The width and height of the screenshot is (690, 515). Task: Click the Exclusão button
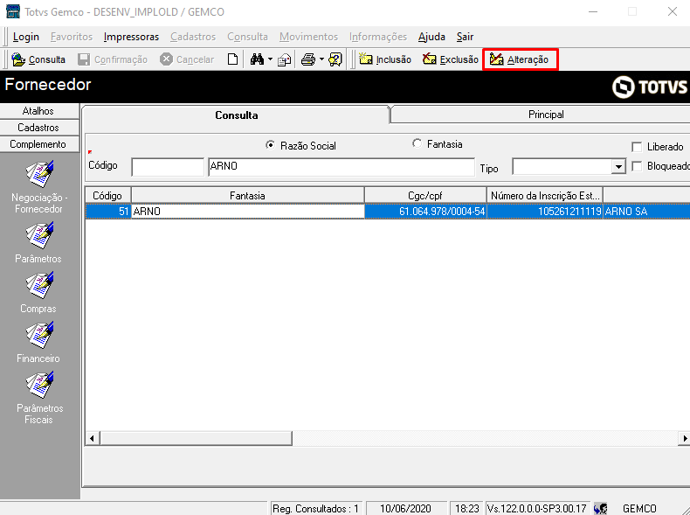tap(450, 59)
